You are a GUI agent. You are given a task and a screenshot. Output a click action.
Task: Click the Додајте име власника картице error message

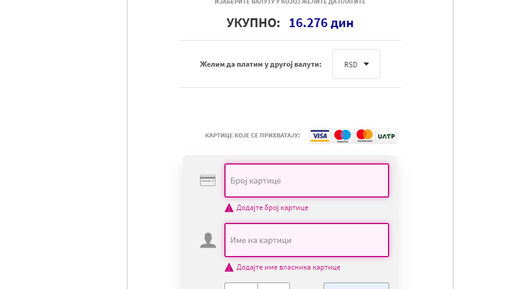click(288, 267)
